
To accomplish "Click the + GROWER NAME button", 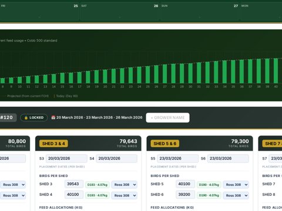I will pyautogui.click(x=167, y=118).
